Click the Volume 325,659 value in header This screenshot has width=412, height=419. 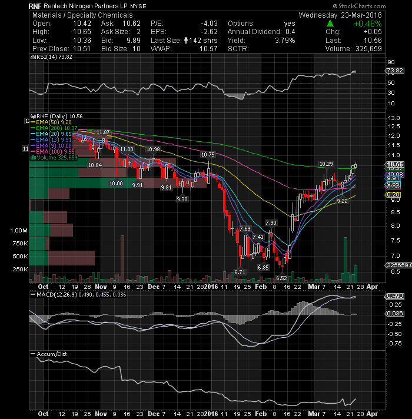pyautogui.click(x=368, y=49)
